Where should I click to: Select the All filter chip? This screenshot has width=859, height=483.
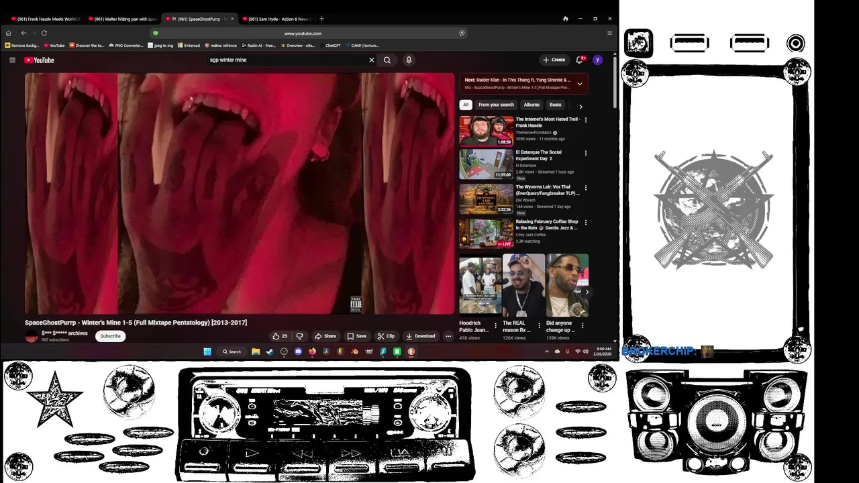(x=466, y=105)
